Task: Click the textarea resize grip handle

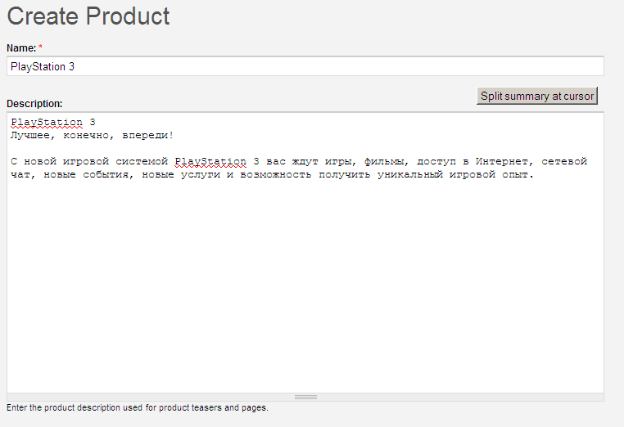Action: tap(305, 397)
